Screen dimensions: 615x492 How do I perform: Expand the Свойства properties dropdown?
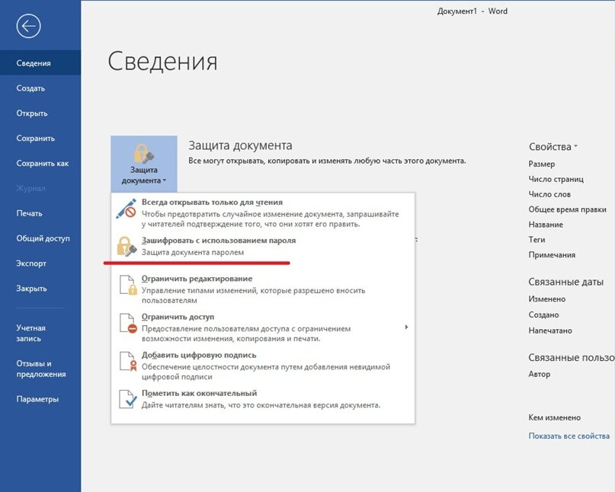553,147
